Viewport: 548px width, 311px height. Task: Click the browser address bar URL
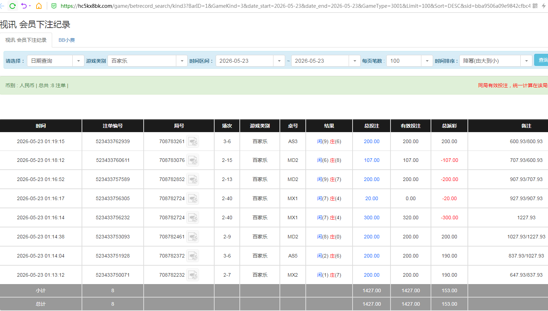coord(295,6)
